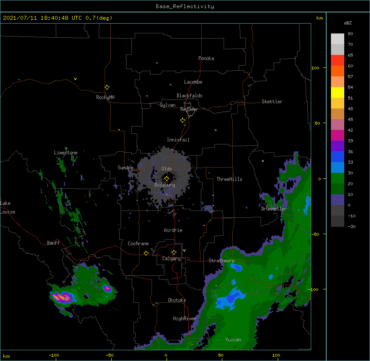Click the Stettler city label
370x361 pixels.
(272, 102)
